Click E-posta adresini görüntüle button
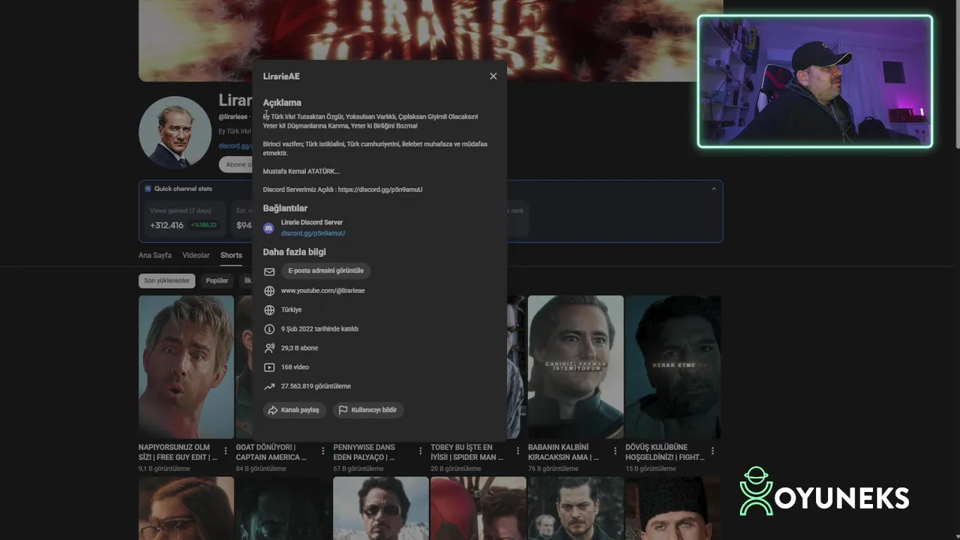The image size is (960, 540). click(x=325, y=271)
